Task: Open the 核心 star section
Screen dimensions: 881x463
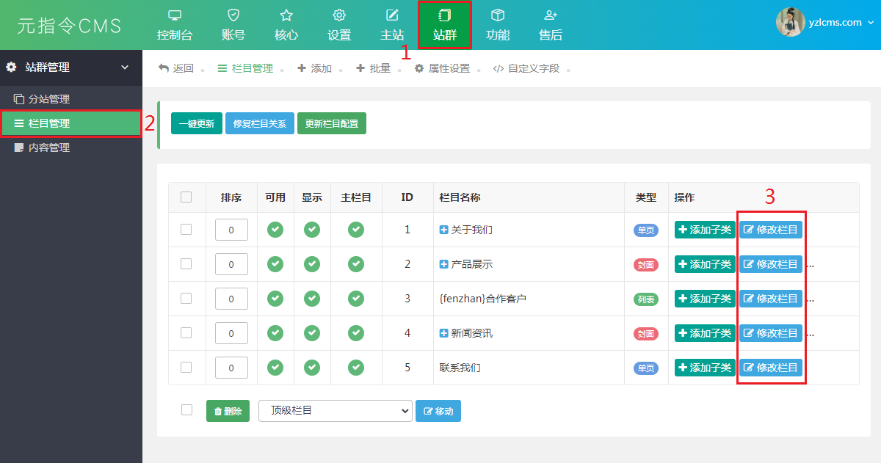Action: point(286,25)
